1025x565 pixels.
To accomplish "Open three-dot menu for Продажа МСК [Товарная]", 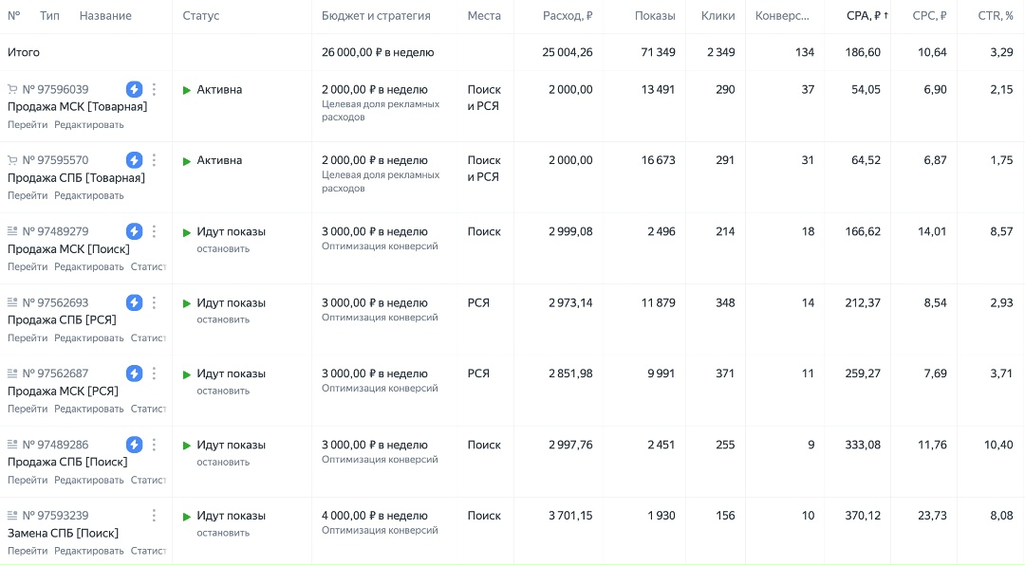I will (155, 89).
